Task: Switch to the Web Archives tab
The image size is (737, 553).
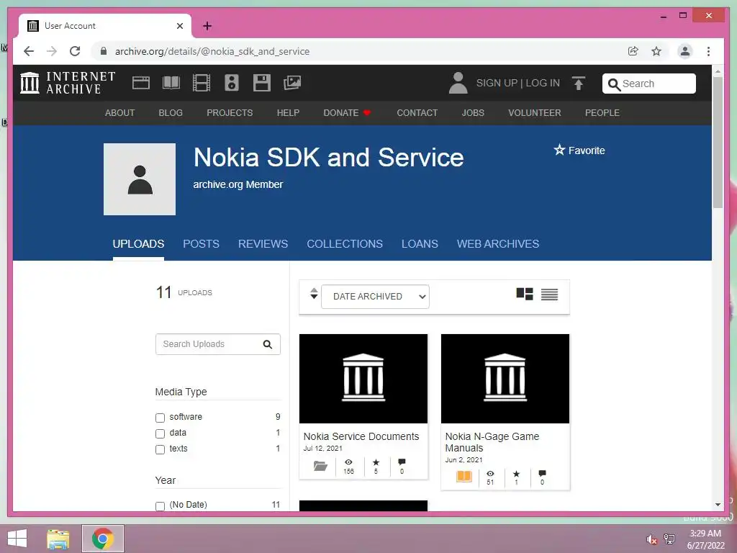Action: 498,243
